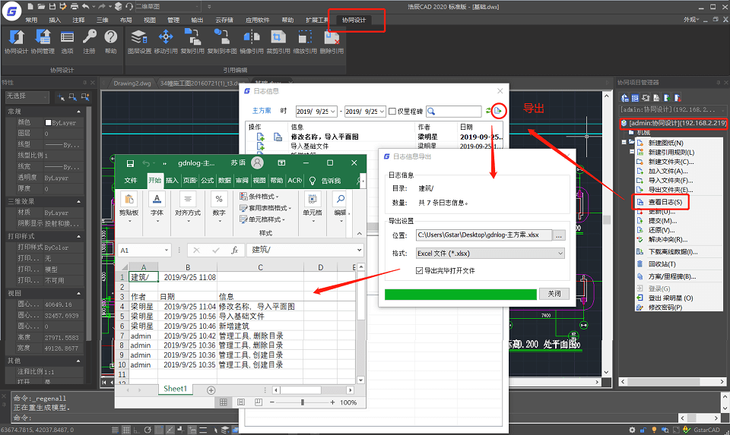The image size is (730, 435).
Task: Open the 插入 ribbon tab in CAD
Action: click(x=55, y=20)
